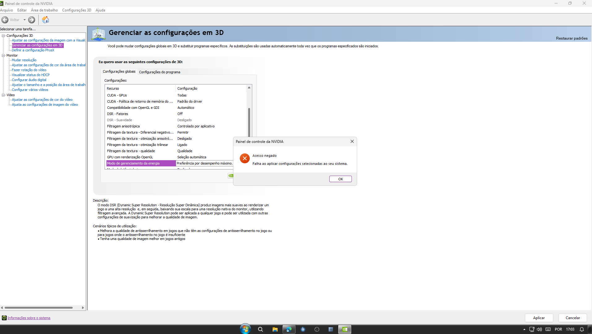Viewport: 592px width, 334px height.
Task: Click the Configuração column header
Action: point(211,88)
